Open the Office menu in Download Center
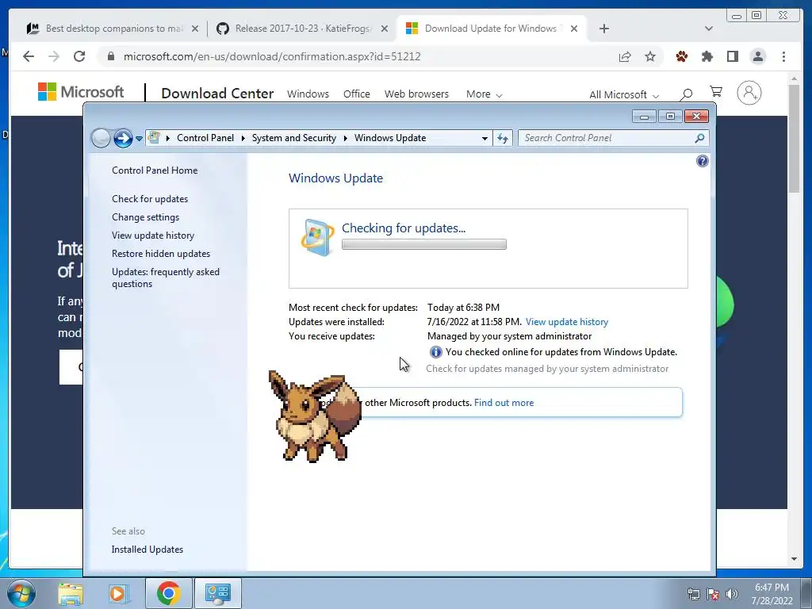The height and width of the screenshot is (609, 812). click(357, 94)
